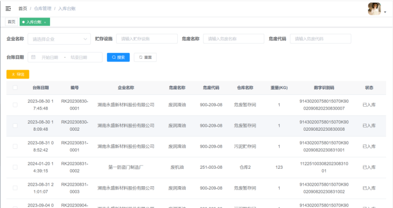Click the 251-003-08 code cell

pyautogui.click(x=211, y=167)
